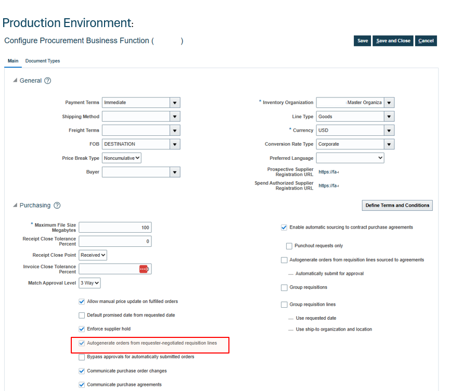Click Buyer input field
This screenshot has width=462, height=391.
click(x=136, y=172)
